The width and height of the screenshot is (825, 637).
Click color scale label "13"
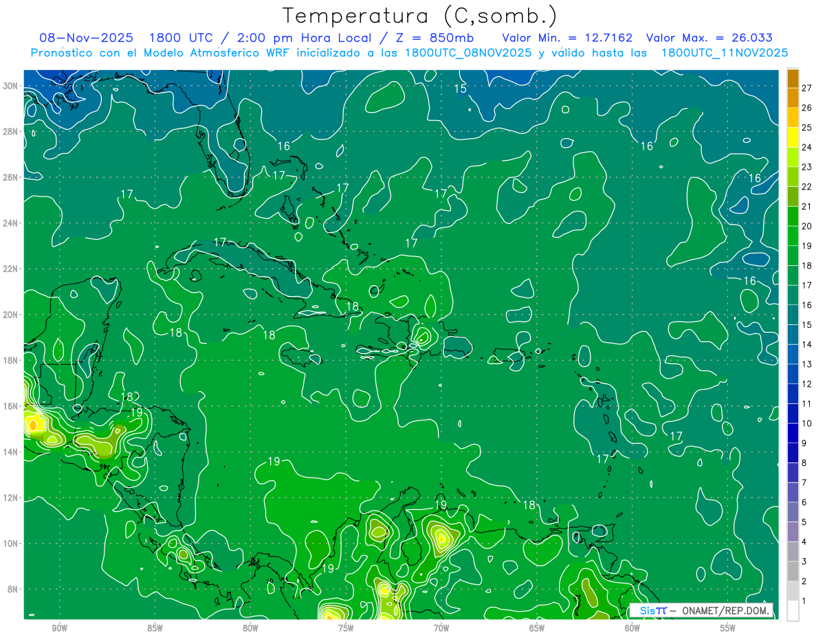tap(806, 364)
